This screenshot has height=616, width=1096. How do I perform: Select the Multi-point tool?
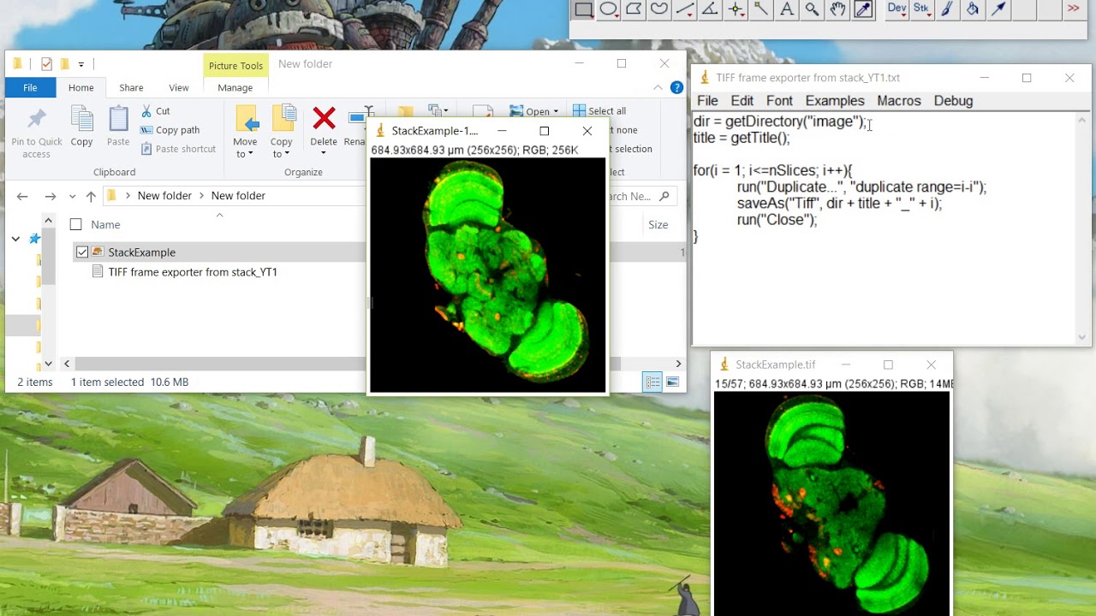[x=736, y=9]
